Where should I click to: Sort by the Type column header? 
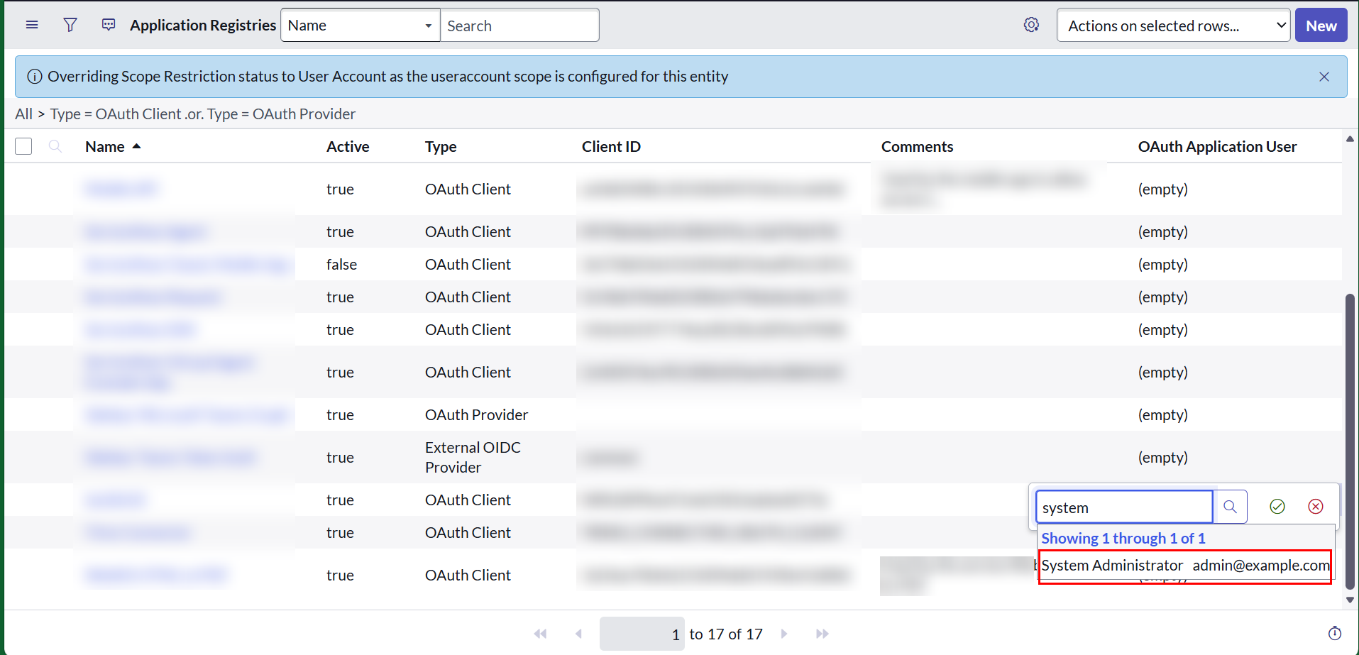(x=441, y=146)
